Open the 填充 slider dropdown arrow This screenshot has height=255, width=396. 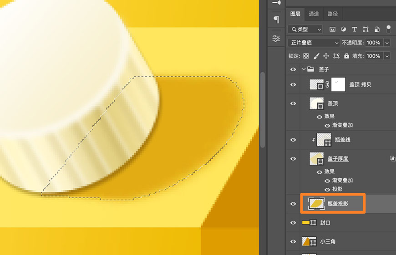387,56
